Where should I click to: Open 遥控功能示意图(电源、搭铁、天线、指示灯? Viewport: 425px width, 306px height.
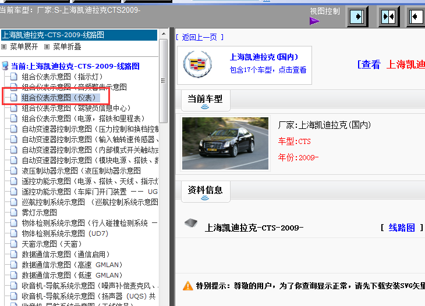point(90,181)
